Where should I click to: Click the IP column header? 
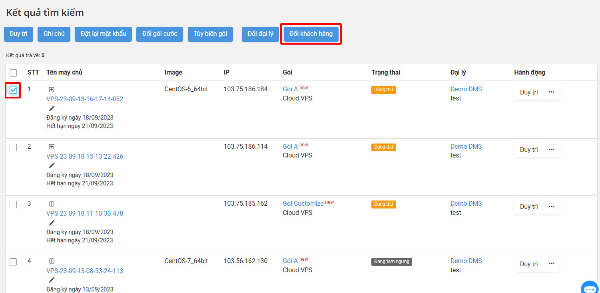point(227,73)
